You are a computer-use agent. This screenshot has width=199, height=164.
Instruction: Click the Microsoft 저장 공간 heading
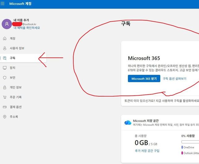tap(146, 121)
